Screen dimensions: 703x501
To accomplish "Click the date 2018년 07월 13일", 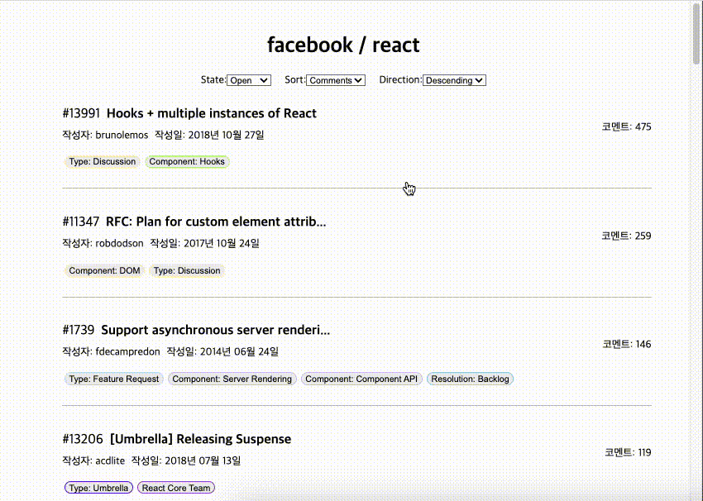I will point(203,460).
